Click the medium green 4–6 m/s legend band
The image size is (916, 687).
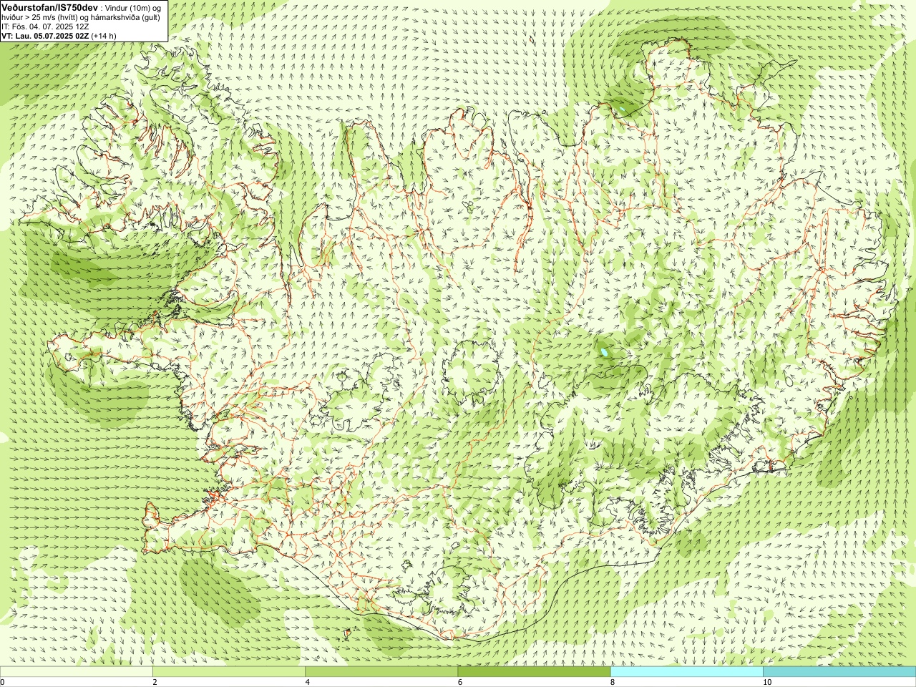(x=381, y=672)
